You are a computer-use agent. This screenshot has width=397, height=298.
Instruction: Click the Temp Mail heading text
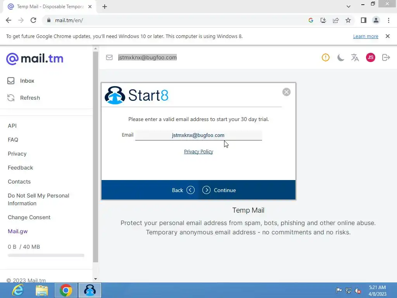(x=248, y=210)
